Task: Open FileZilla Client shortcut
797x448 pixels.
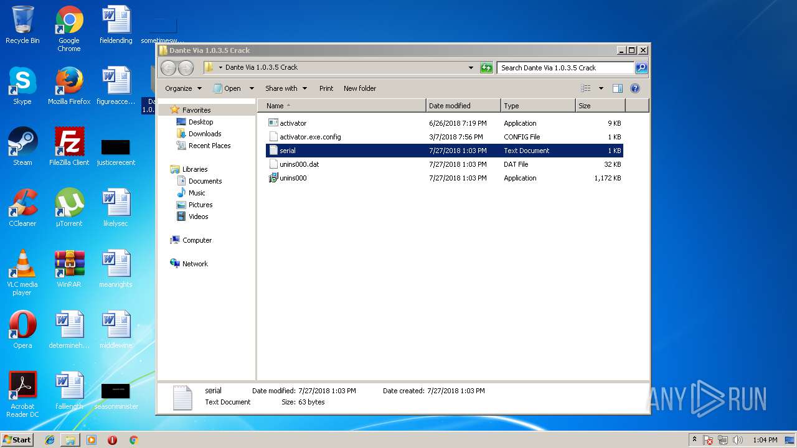Action: [x=69, y=147]
